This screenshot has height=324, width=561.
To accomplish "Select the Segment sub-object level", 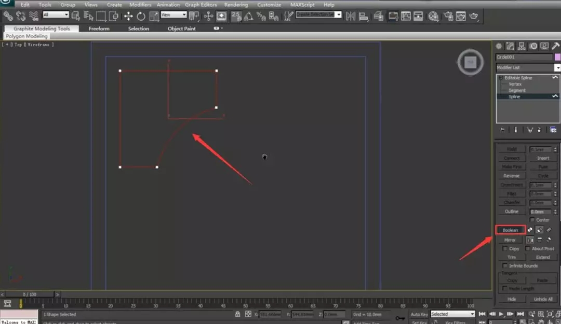I will [517, 90].
